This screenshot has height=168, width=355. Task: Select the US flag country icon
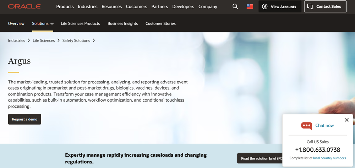click(250, 6)
